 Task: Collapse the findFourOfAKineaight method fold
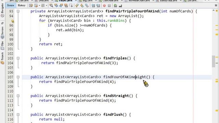(x=18, y=77)
